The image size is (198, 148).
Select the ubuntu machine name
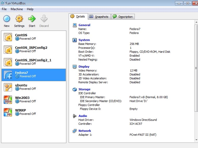pyautogui.click(x=21, y=85)
